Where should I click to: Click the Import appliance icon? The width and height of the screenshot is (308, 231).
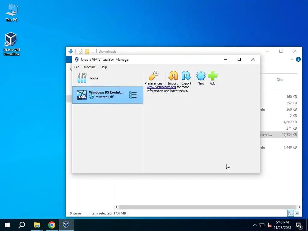[173, 78]
